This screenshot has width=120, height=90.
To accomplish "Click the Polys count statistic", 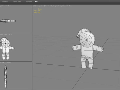I will coord(37,11).
